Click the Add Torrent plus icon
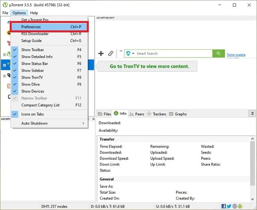 [x=101, y=53]
